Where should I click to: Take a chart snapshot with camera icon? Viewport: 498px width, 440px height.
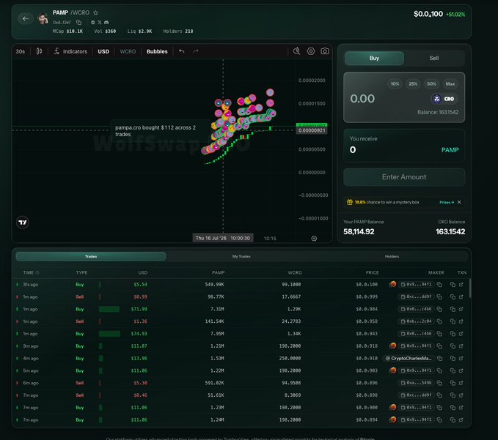point(325,51)
